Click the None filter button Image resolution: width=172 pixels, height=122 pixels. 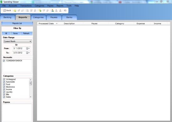(x=15, y=33)
